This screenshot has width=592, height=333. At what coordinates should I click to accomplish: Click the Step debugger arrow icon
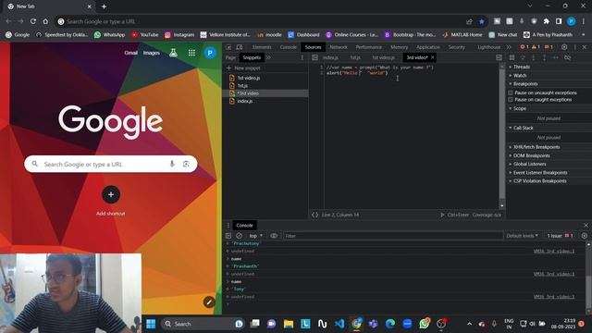(555, 57)
